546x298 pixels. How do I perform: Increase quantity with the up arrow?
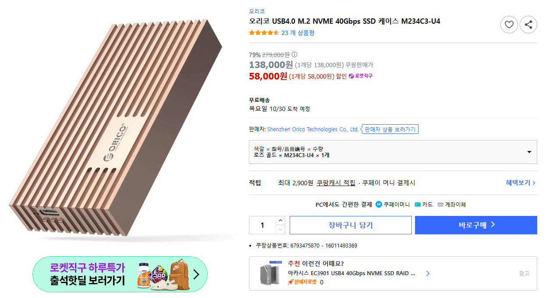280,220
